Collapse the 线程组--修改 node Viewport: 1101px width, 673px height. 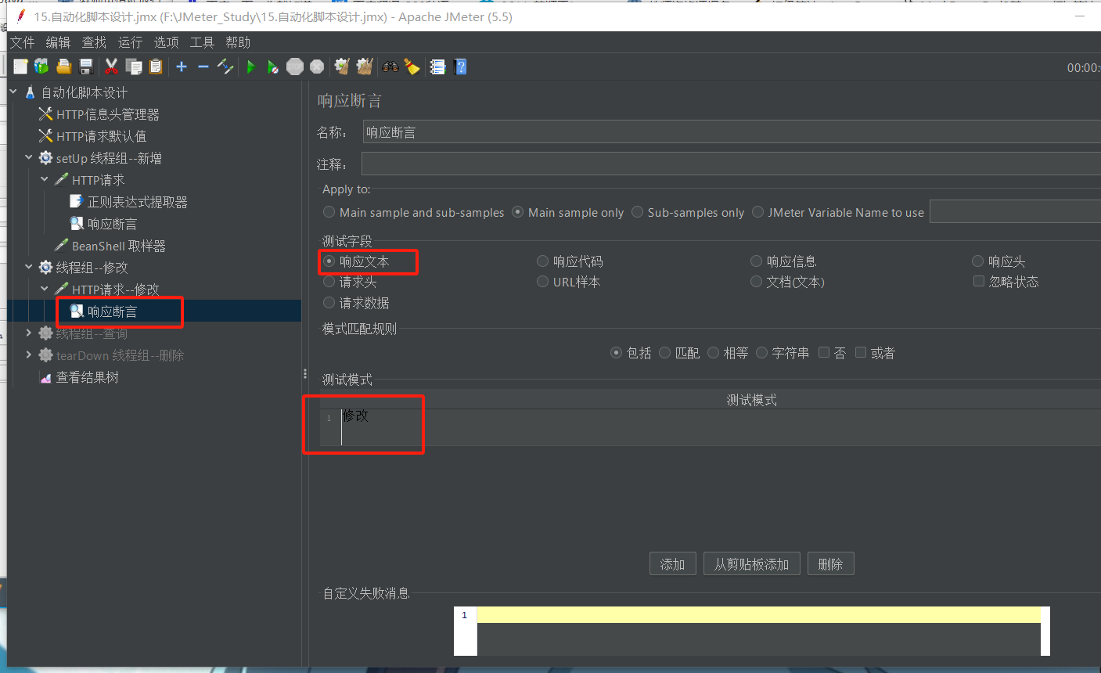click(x=29, y=268)
